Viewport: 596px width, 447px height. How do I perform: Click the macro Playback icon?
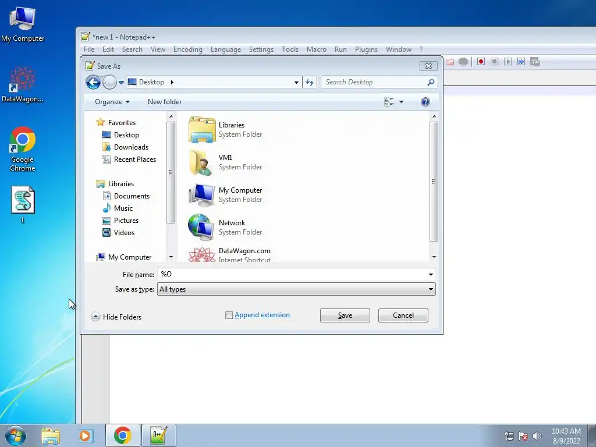[x=508, y=62]
